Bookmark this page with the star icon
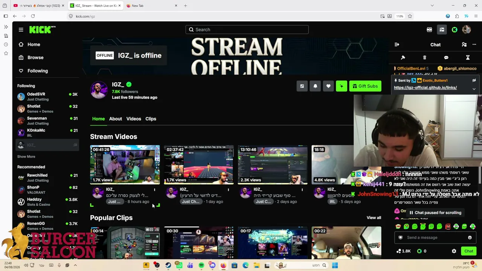Image resolution: width=482 pixels, height=271 pixels. [410, 16]
